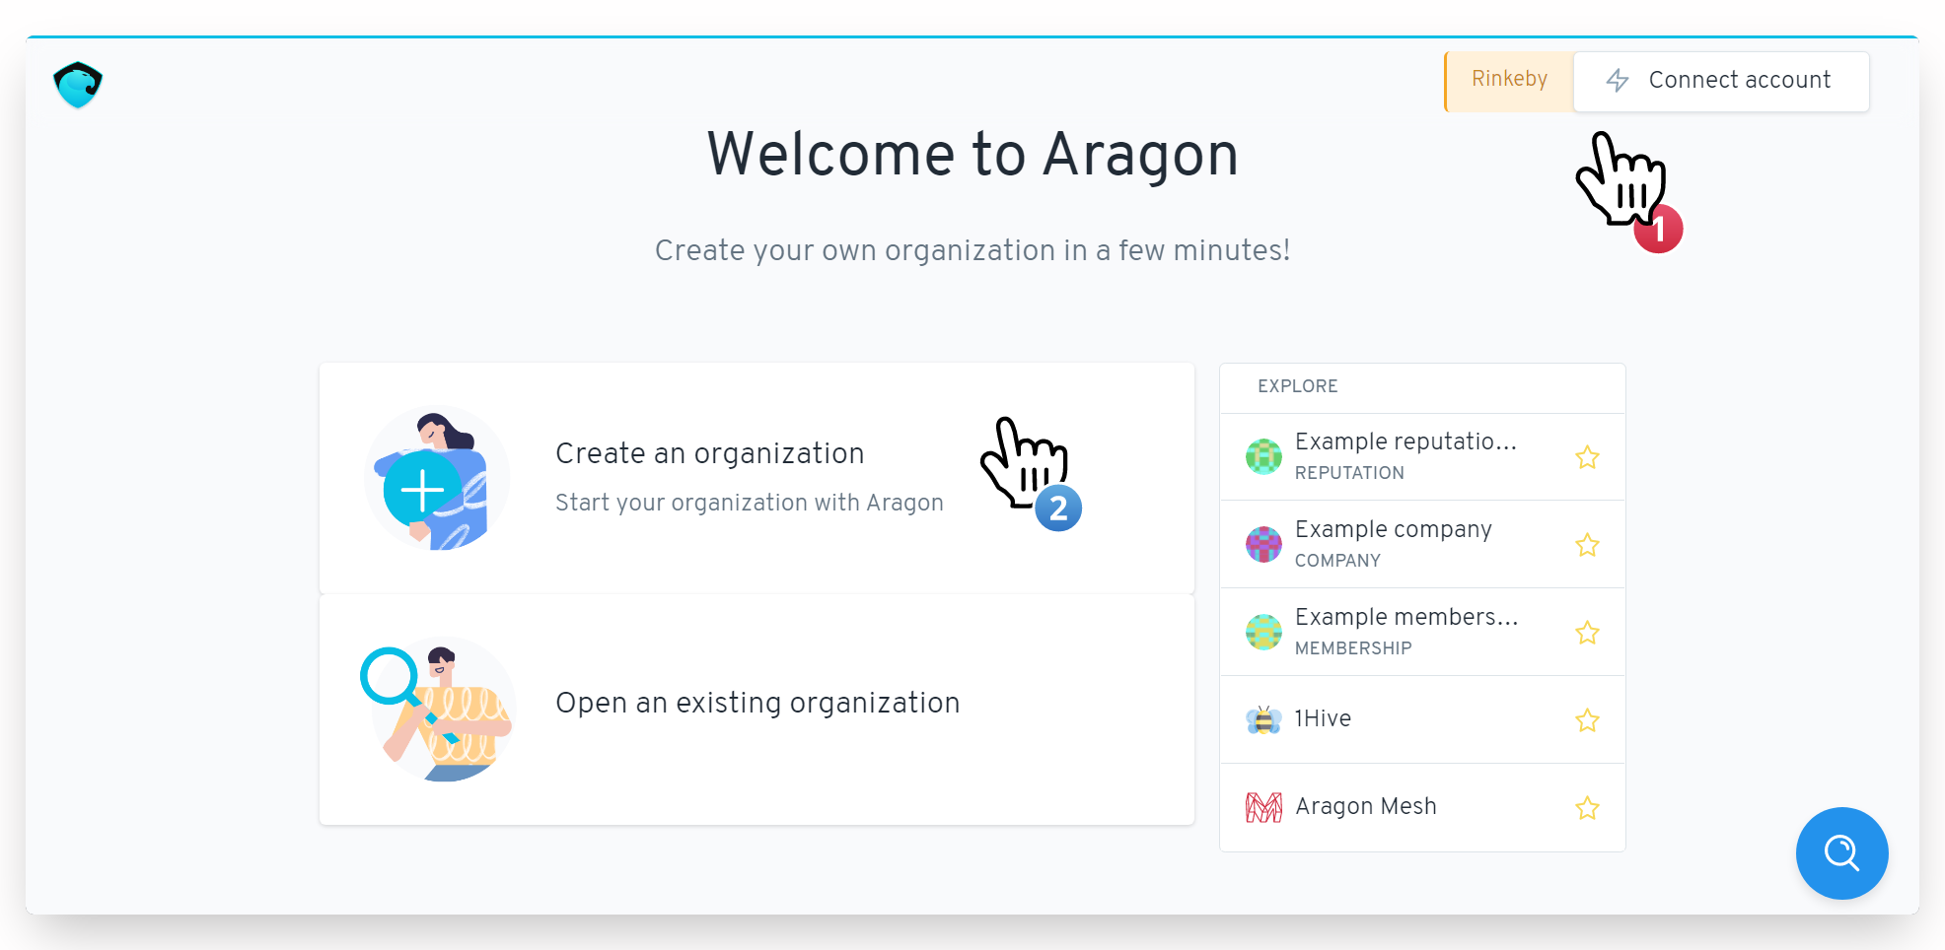Click the Example company avatar icon

(x=1263, y=544)
